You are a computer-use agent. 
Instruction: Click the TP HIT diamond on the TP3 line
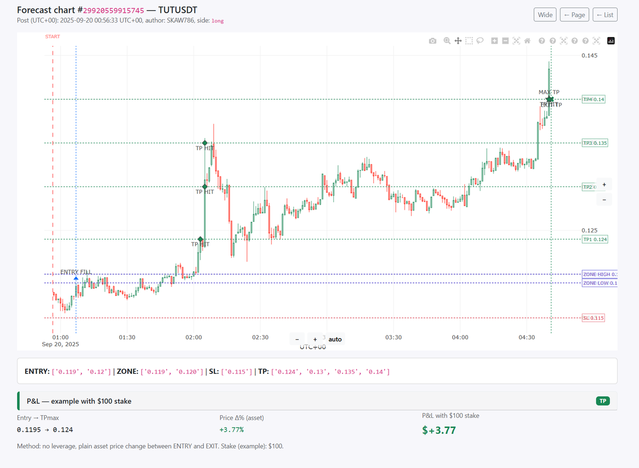point(205,143)
